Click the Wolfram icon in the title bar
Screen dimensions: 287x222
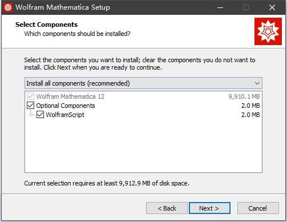8,7
